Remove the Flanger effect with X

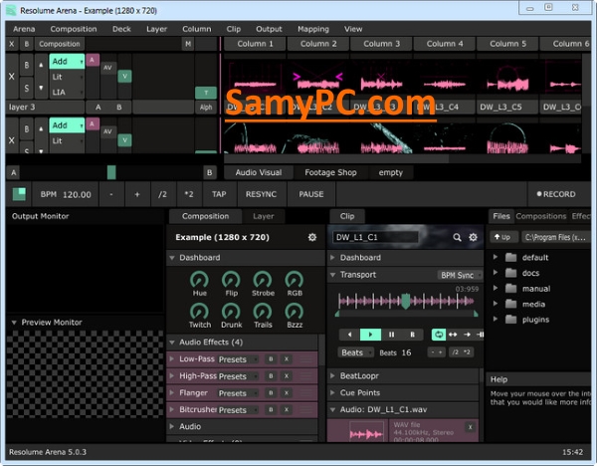tap(287, 393)
